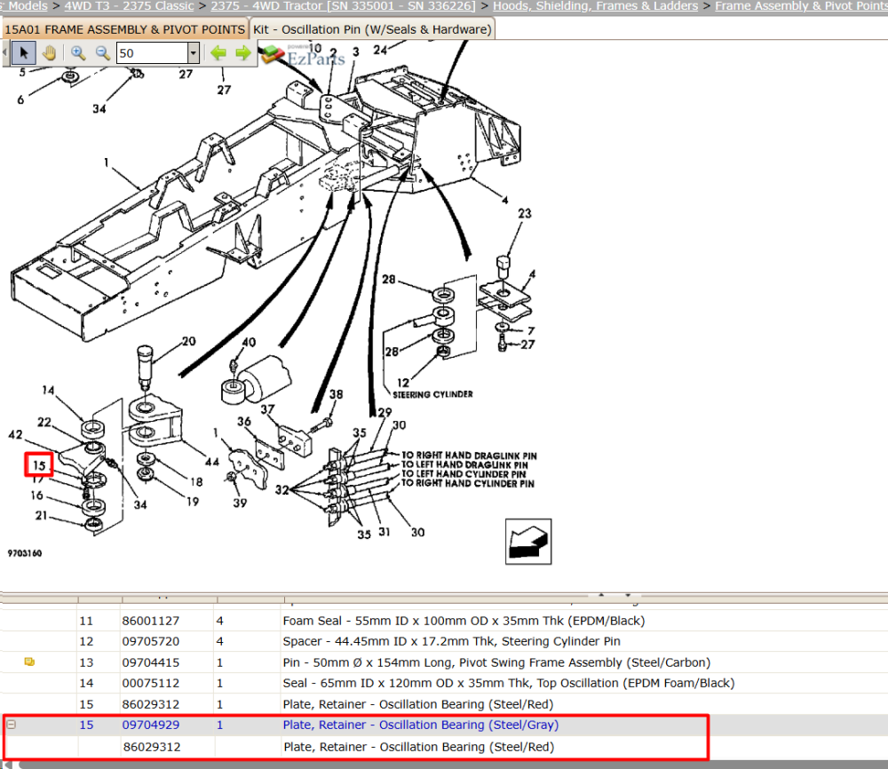Select Foam Seal 55mm ID description

tap(464, 621)
